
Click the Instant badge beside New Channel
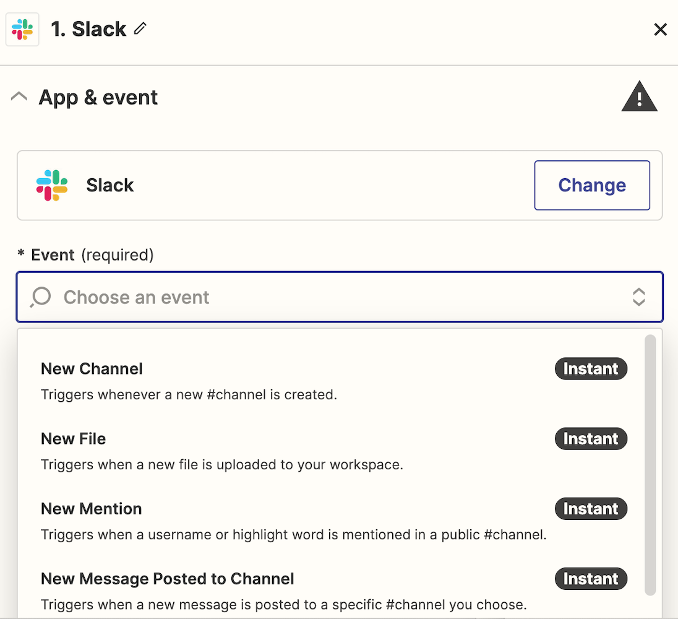[591, 368]
